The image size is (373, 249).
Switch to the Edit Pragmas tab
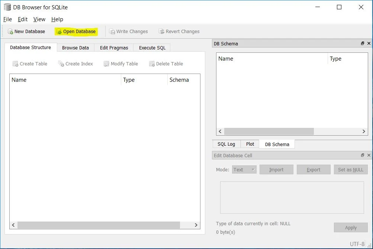(114, 48)
